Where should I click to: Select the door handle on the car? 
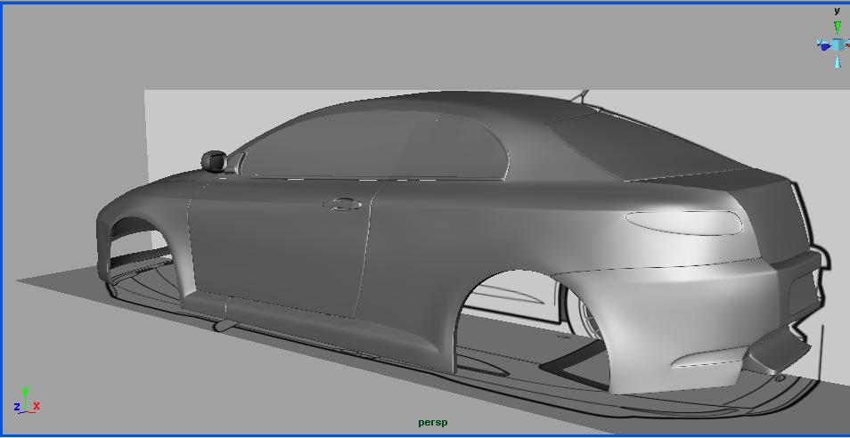click(342, 205)
